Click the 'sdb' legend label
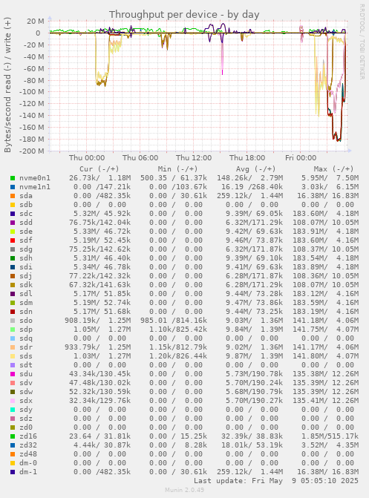Screen dimensions: 369x498 [x=26, y=205]
